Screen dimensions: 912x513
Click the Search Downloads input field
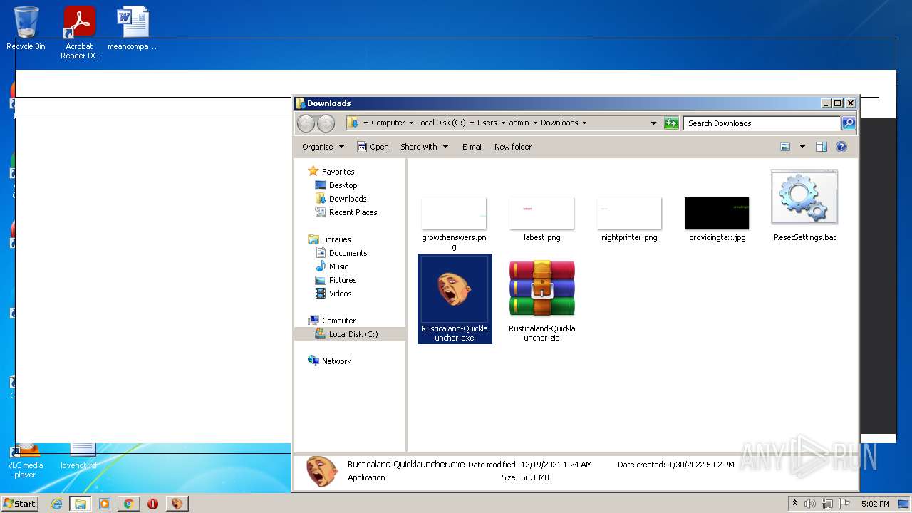[762, 123]
